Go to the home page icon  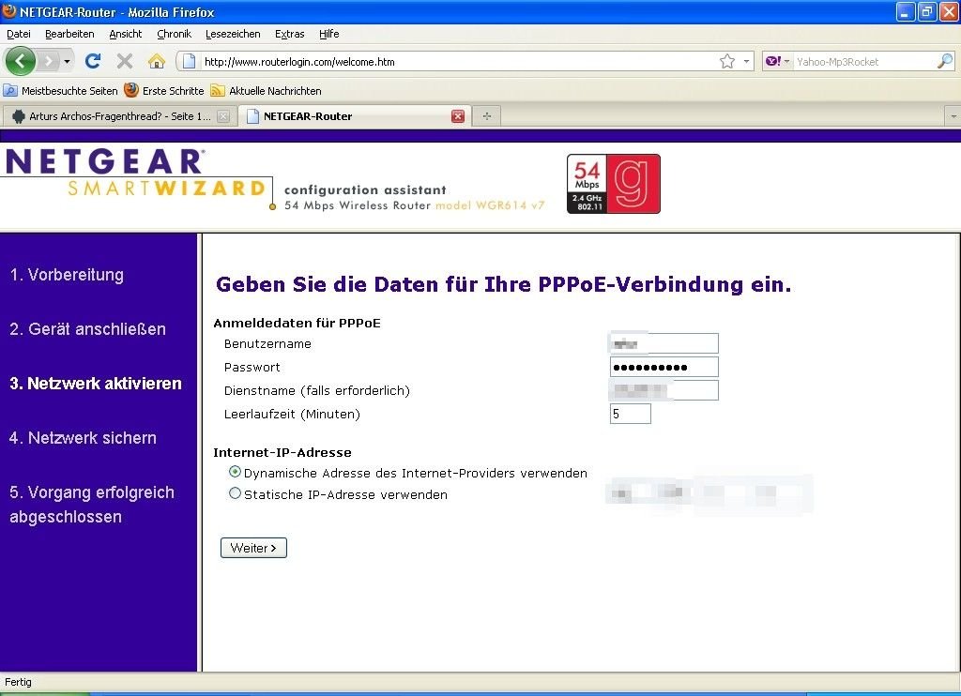157,61
